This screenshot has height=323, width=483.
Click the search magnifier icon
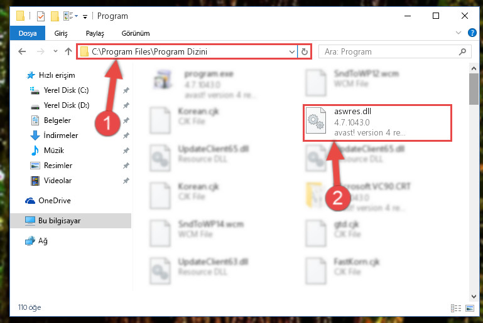click(462, 51)
